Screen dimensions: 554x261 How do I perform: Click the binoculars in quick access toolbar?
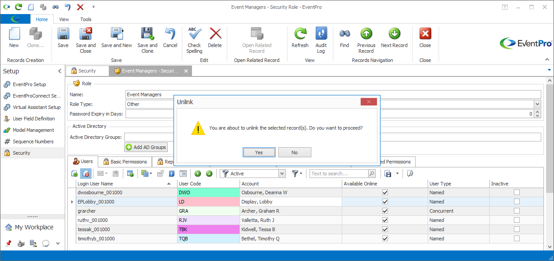(55, 7)
